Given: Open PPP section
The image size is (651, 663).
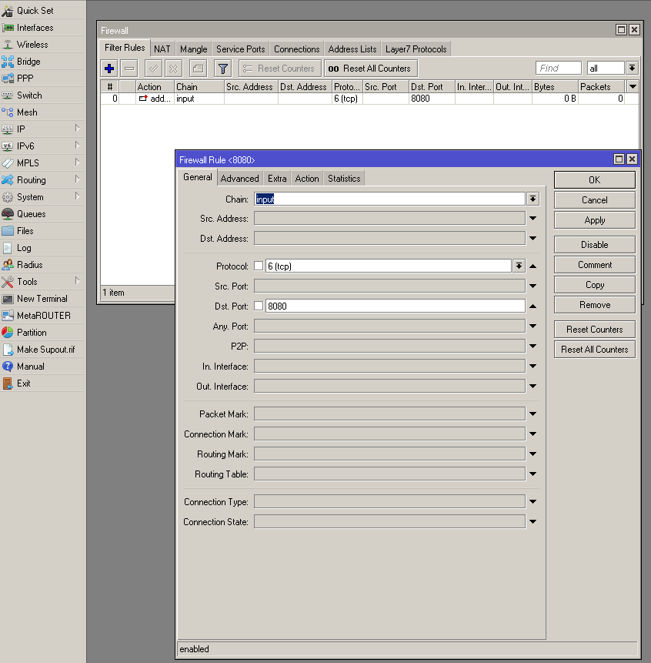Looking at the screenshot, I should pyautogui.click(x=42, y=79).
